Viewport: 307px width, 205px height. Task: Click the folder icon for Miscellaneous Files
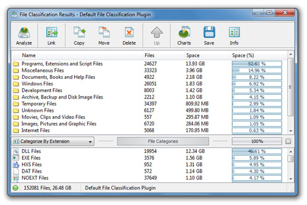click(x=16, y=71)
